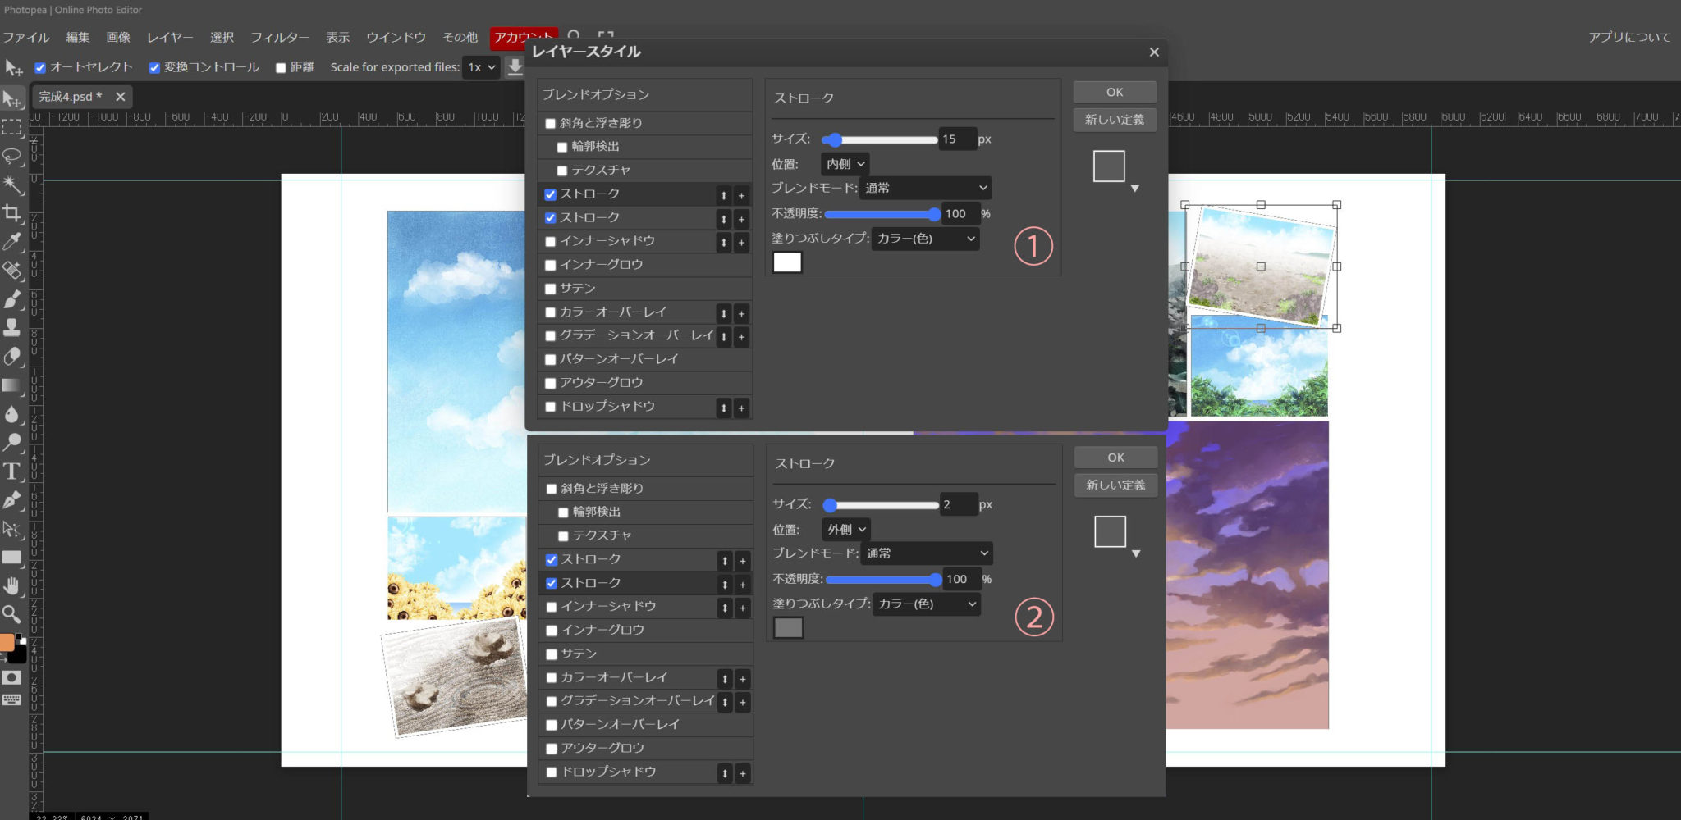
Task: Select the Magic Wand tool
Action: coord(12,184)
